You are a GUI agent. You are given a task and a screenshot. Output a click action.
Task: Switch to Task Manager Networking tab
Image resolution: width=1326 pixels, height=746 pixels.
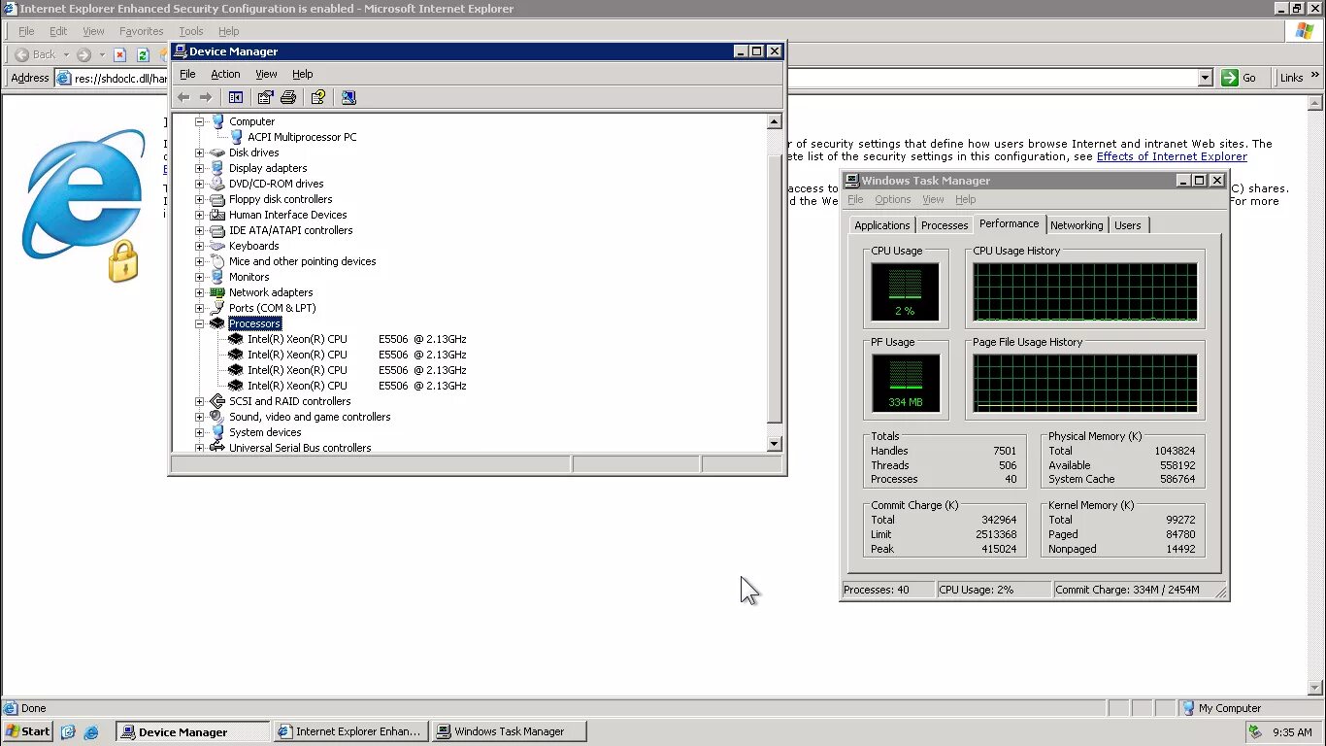[1077, 225]
